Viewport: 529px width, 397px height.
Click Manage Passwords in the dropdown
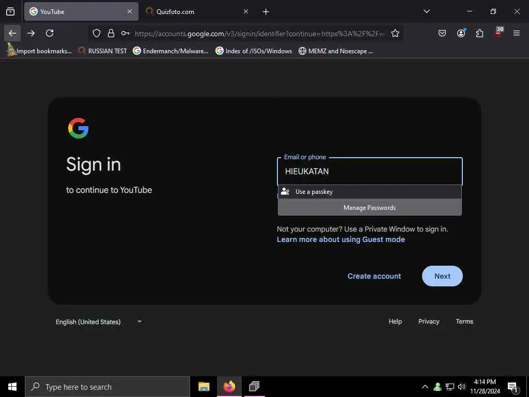pos(370,208)
